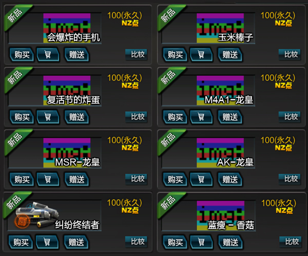Add AK-龙皇 to shopping cart
Screen dimensions: 308x256
pyautogui.click(x=201, y=179)
